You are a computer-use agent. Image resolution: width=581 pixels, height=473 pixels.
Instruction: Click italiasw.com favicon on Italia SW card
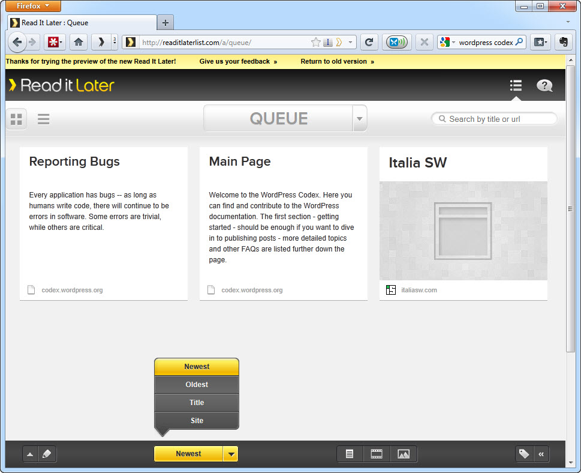pos(390,290)
